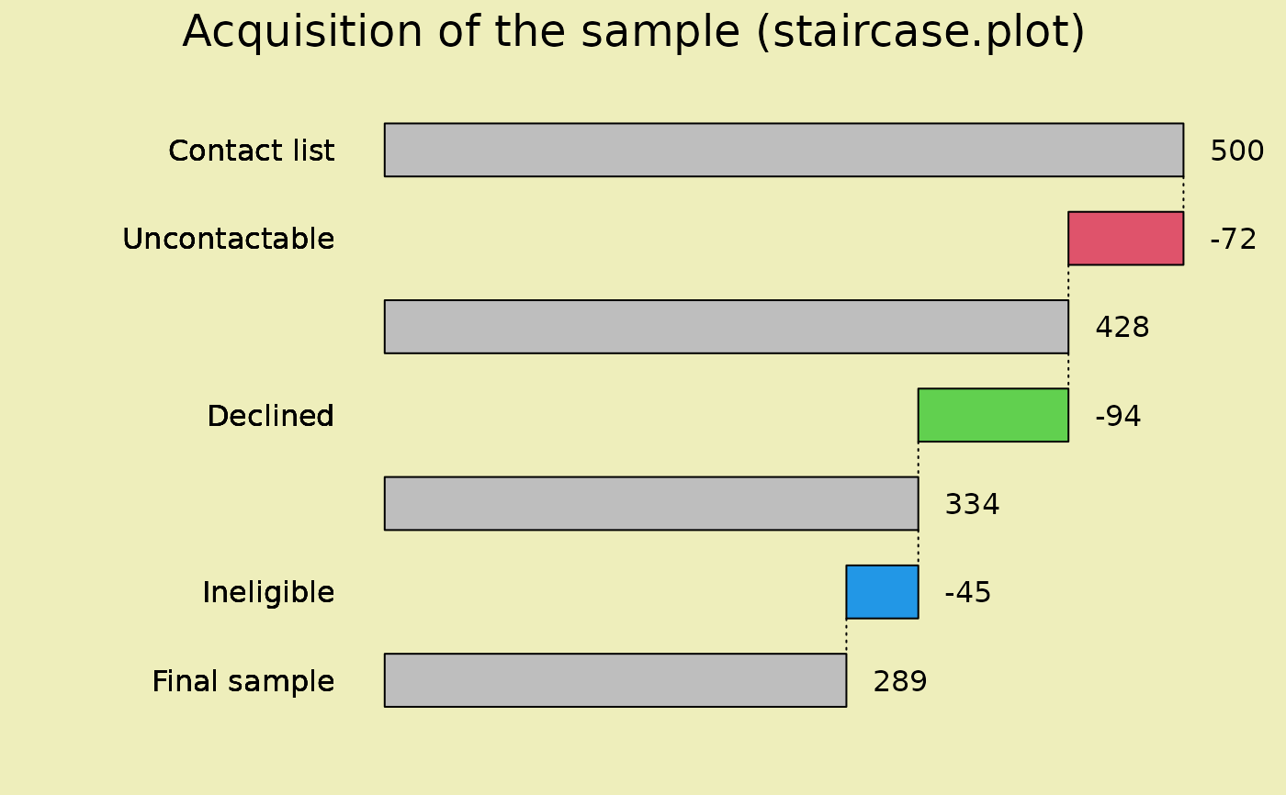Click the value 334

pos(972,505)
